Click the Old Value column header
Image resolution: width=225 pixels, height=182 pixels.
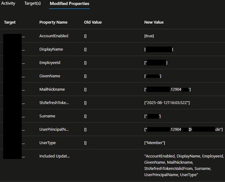(x=93, y=22)
